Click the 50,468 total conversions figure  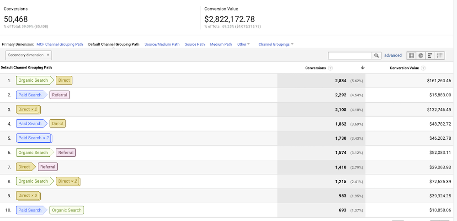point(16,19)
